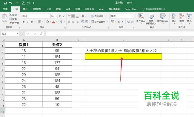
Task: Click the Copy icon
Action: [10, 19]
